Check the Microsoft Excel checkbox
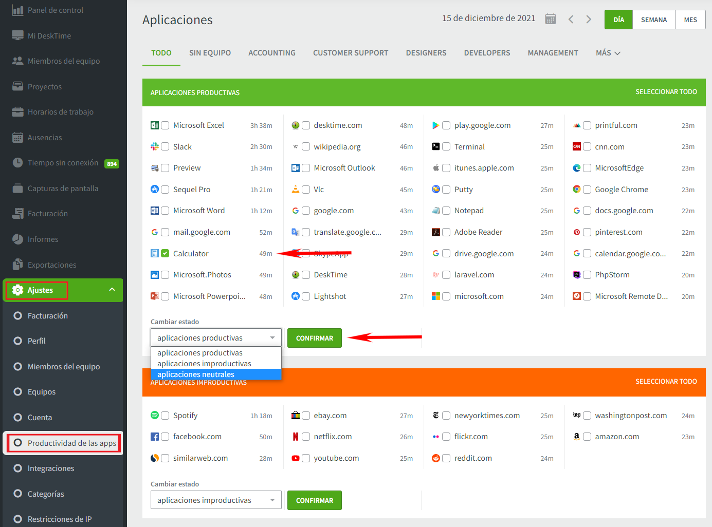Viewport: 712px width, 527px height. point(165,125)
